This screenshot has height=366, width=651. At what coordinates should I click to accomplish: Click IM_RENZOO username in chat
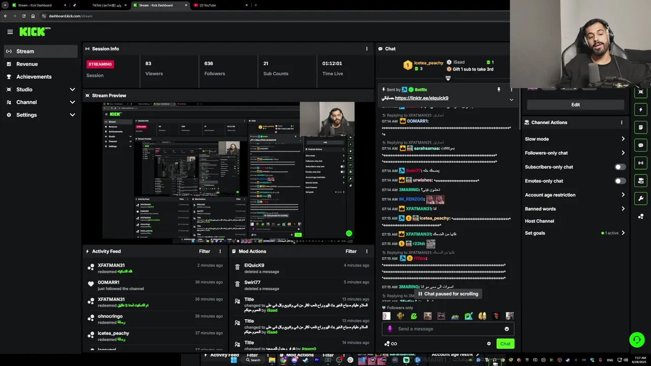pos(411,199)
